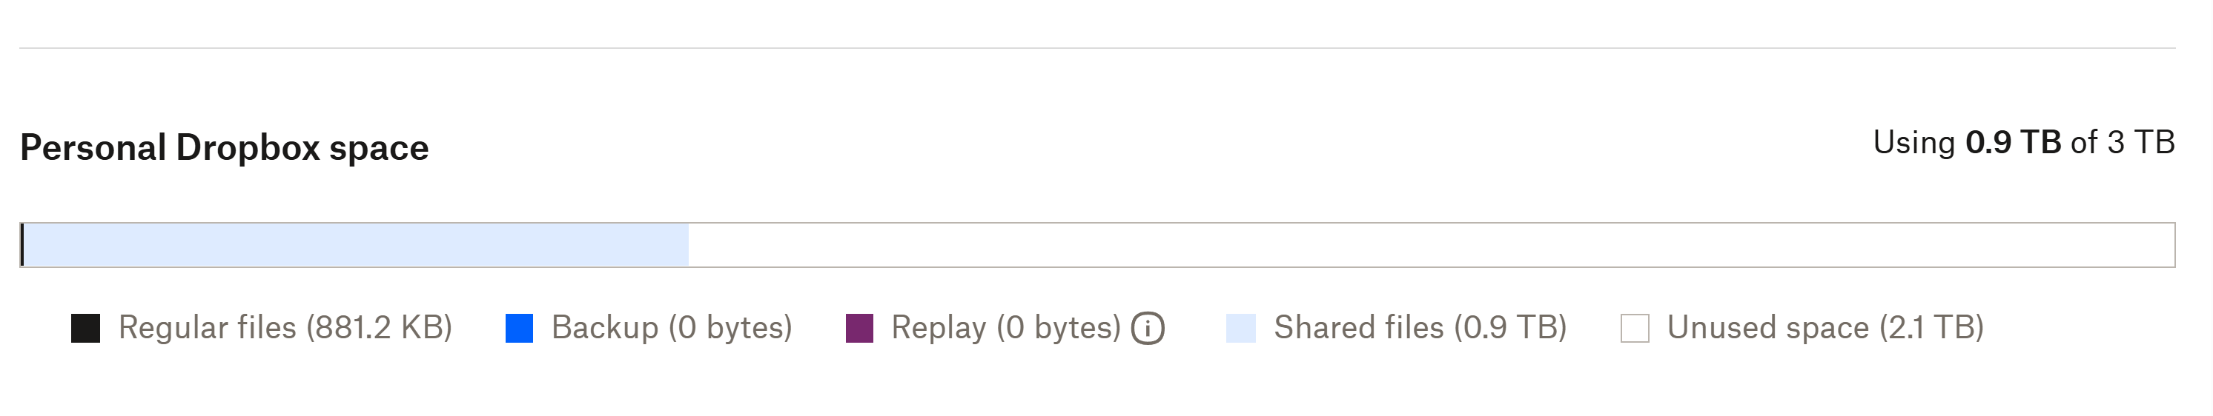Click the Personal Dropbox space heading

tap(224, 147)
